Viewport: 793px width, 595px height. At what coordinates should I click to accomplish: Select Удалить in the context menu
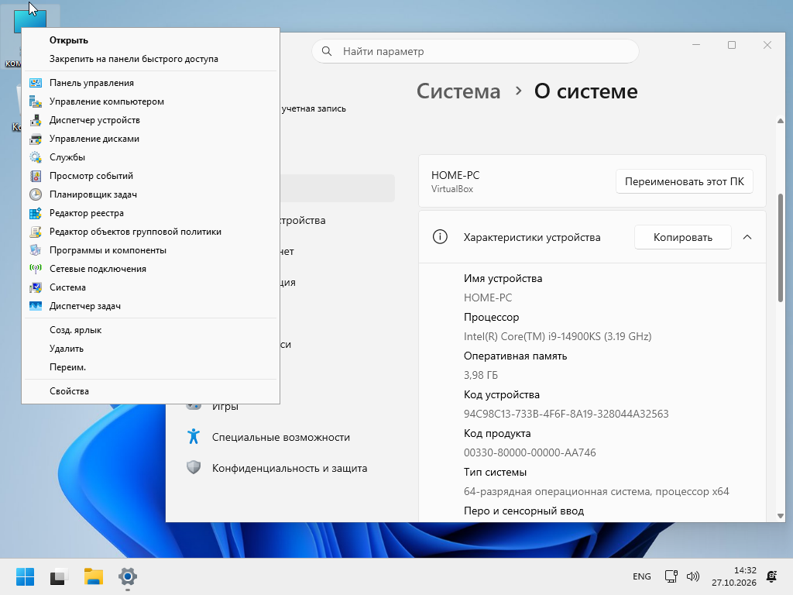67,349
